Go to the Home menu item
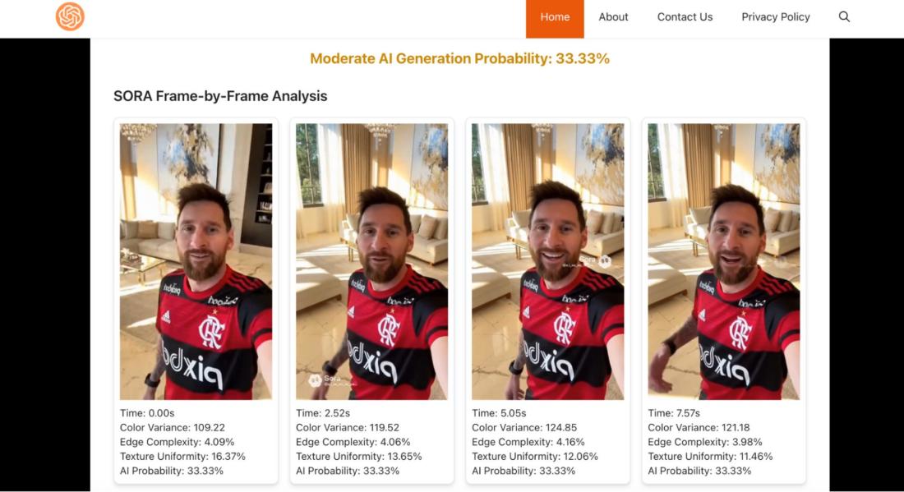The width and height of the screenshot is (904, 492). click(x=555, y=17)
